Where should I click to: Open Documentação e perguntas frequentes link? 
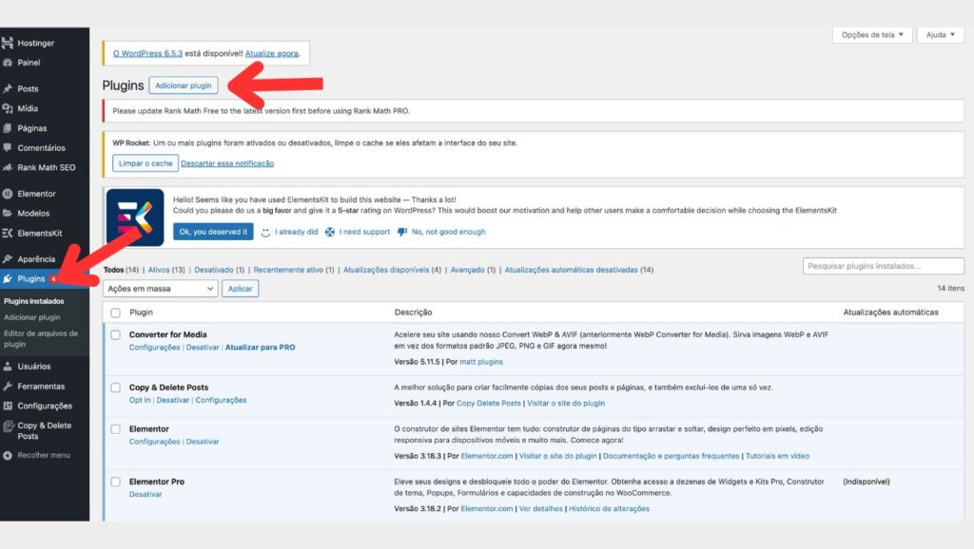671,456
